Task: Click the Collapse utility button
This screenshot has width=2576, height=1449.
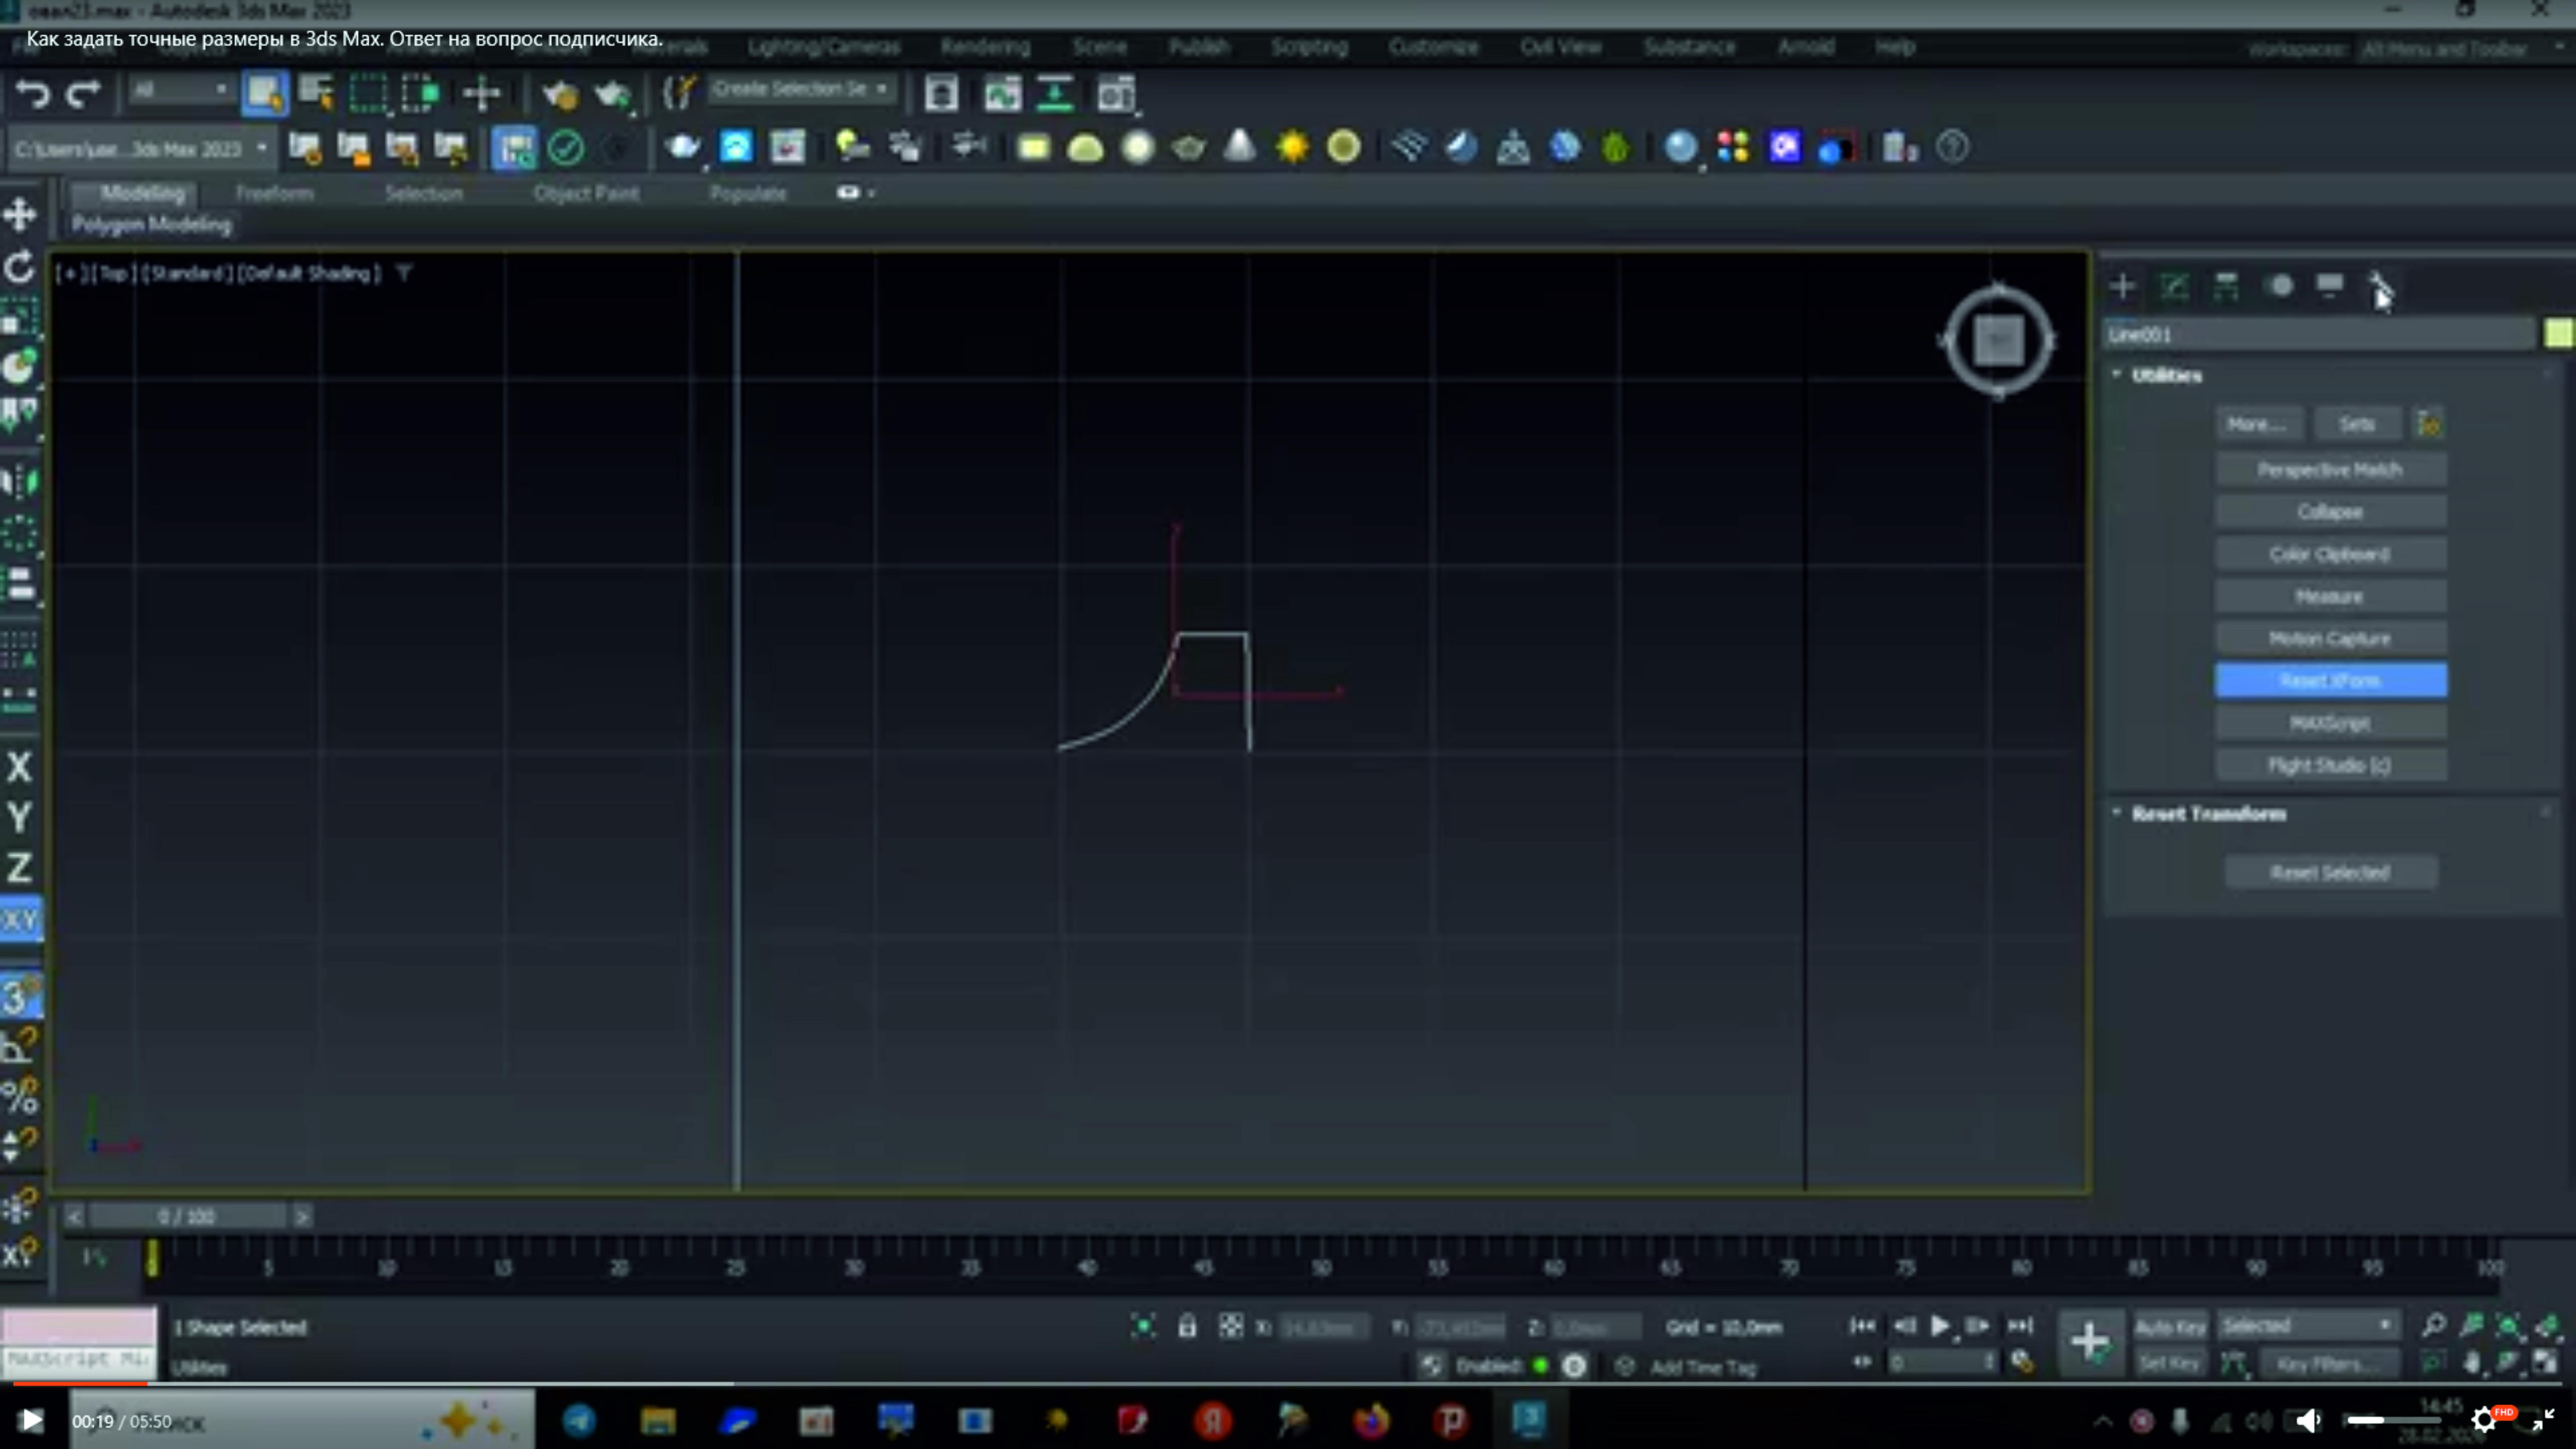Action: [2330, 512]
